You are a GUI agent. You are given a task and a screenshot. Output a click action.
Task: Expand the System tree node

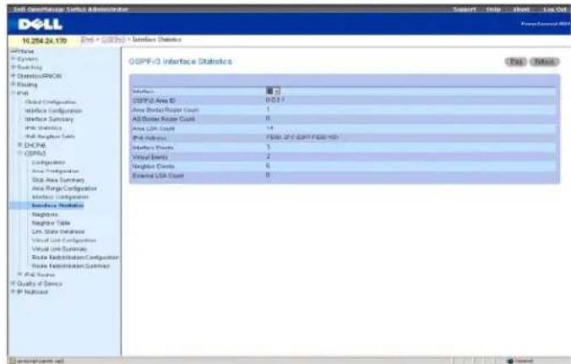(x=14, y=58)
